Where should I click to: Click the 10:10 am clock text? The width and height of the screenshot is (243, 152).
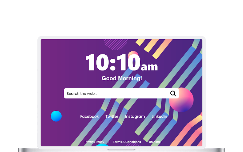click(x=122, y=63)
